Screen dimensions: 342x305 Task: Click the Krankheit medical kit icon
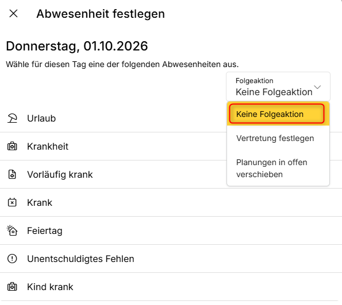click(12, 146)
